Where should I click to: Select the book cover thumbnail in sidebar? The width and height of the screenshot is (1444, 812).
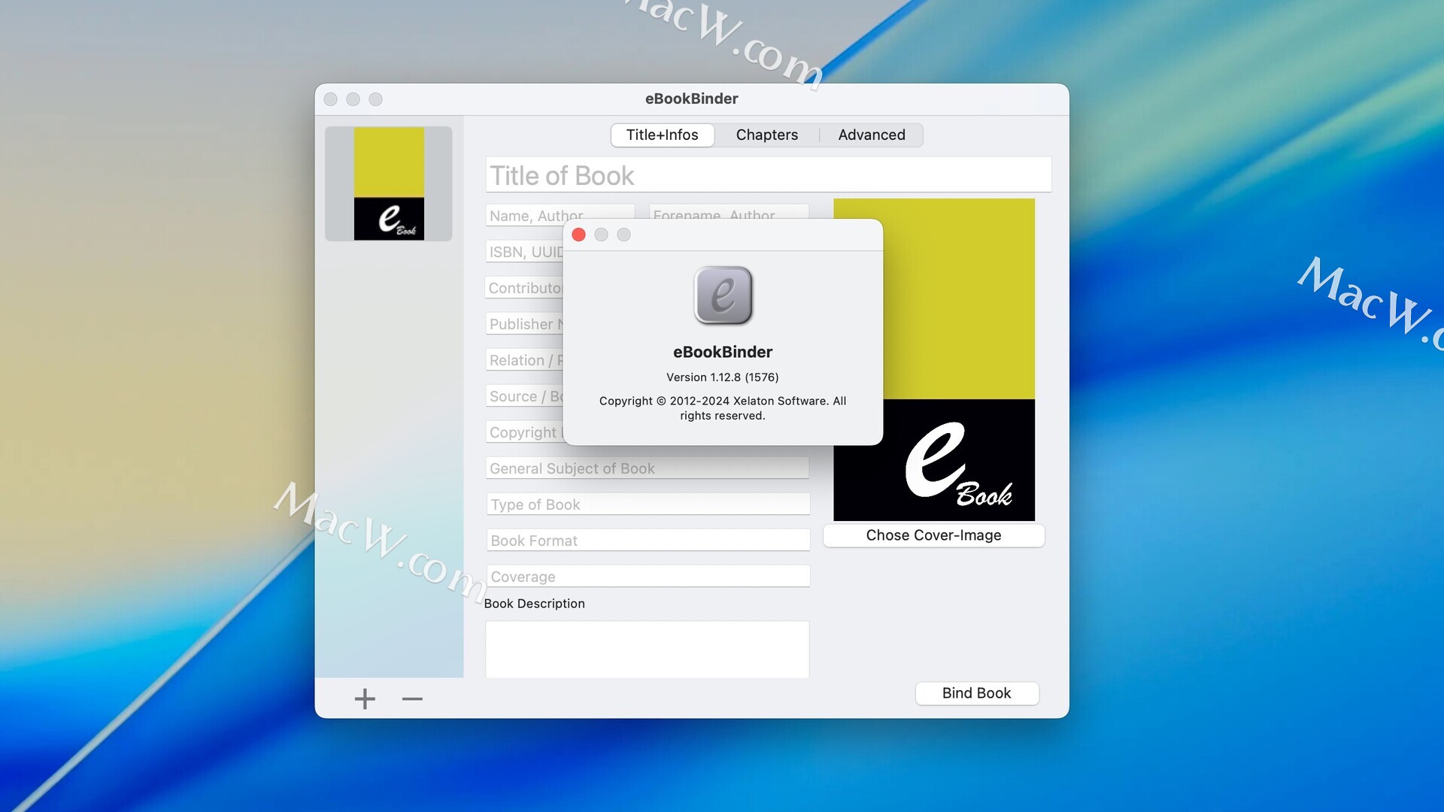[389, 183]
